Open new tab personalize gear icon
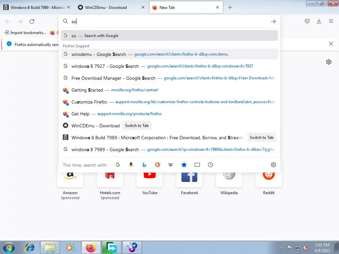The image size is (339, 254). [329, 62]
